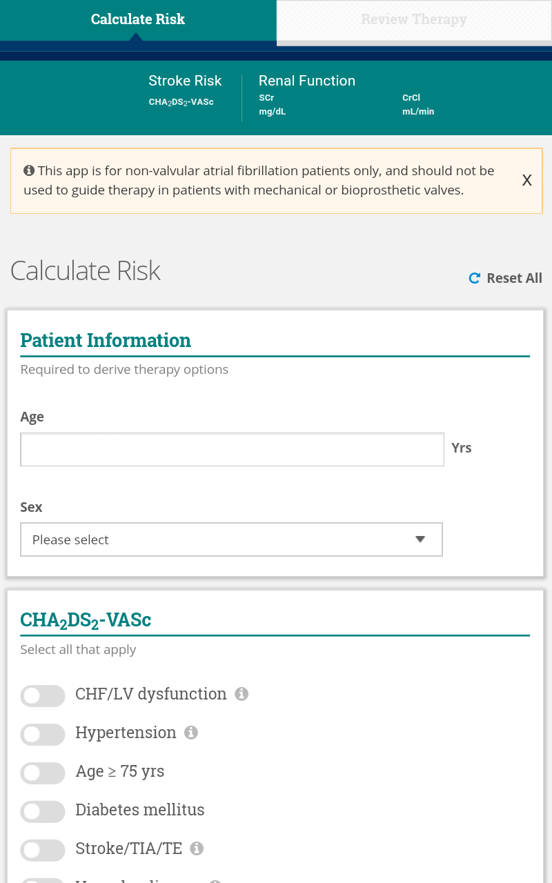Viewport: 552px width, 883px height.
Task: Open the Sex 'Please select' dropdown
Action: tap(231, 539)
